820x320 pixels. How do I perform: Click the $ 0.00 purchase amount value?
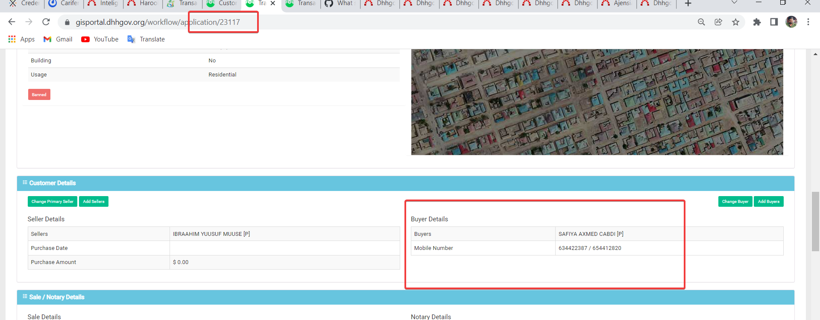(181, 262)
